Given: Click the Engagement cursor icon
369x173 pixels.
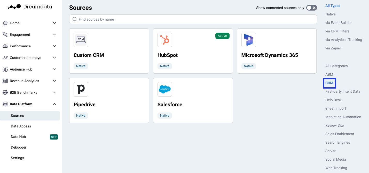Looking at the screenshot, I should 5,34.
